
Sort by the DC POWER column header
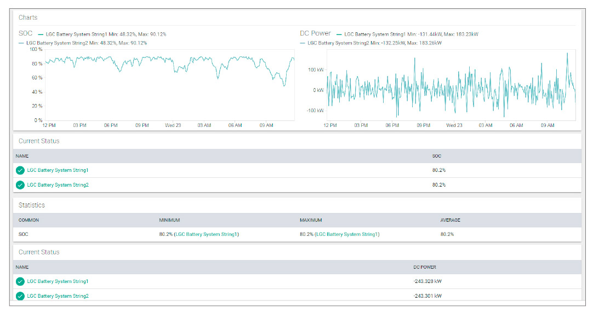click(425, 267)
